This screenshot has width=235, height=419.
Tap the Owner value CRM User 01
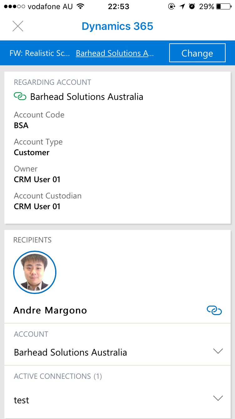pyautogui.click(x=37, y=180)
